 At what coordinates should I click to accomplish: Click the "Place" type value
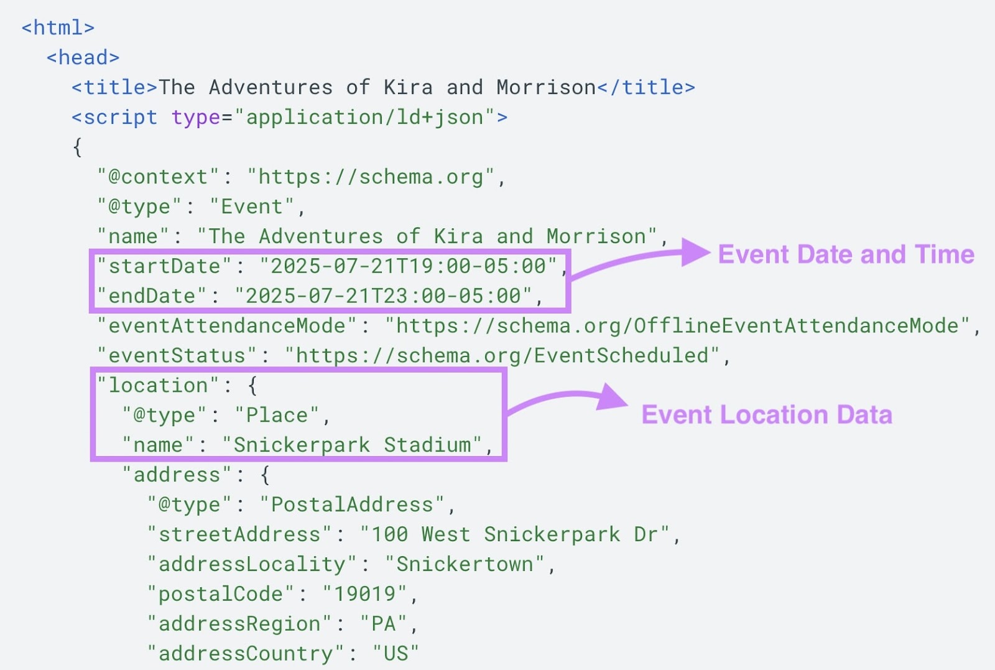277,416
